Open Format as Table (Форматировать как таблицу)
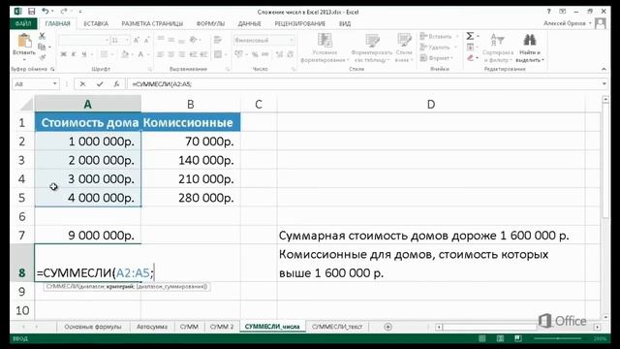620x349 pixels. (372, 48)
